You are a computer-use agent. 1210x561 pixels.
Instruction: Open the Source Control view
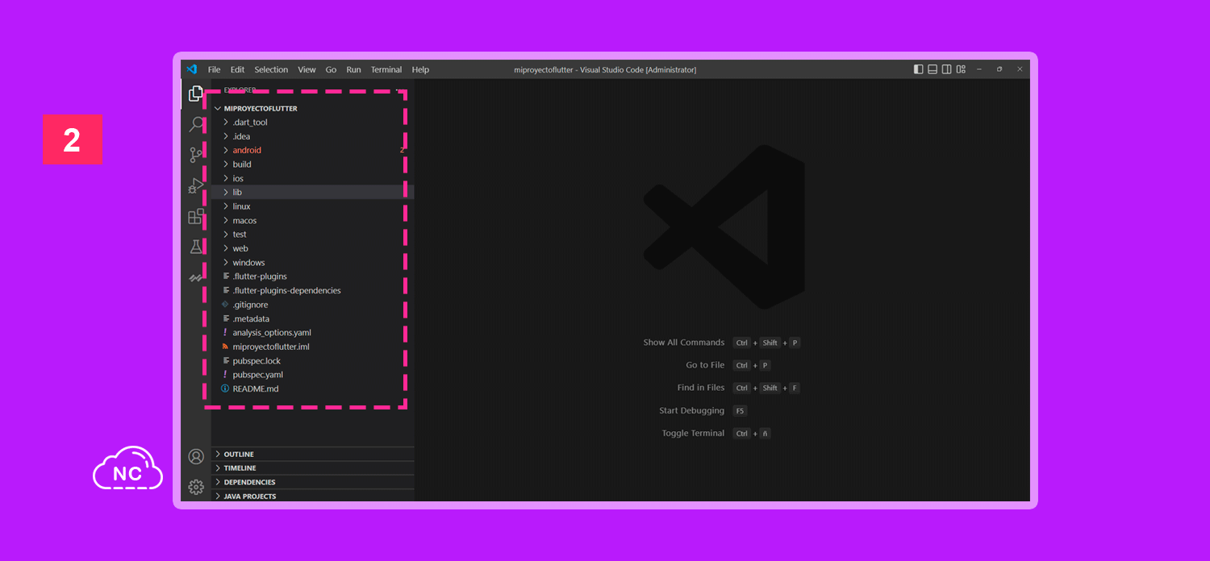[196, 155]
